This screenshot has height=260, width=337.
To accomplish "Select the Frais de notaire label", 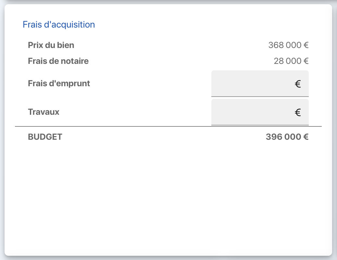I will [58, 61].
